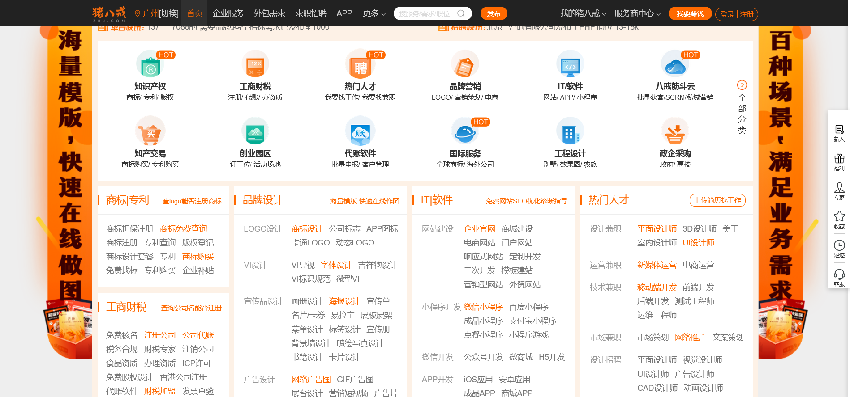Expand the 我的猪八戒 dropdown

pos(583,13)
